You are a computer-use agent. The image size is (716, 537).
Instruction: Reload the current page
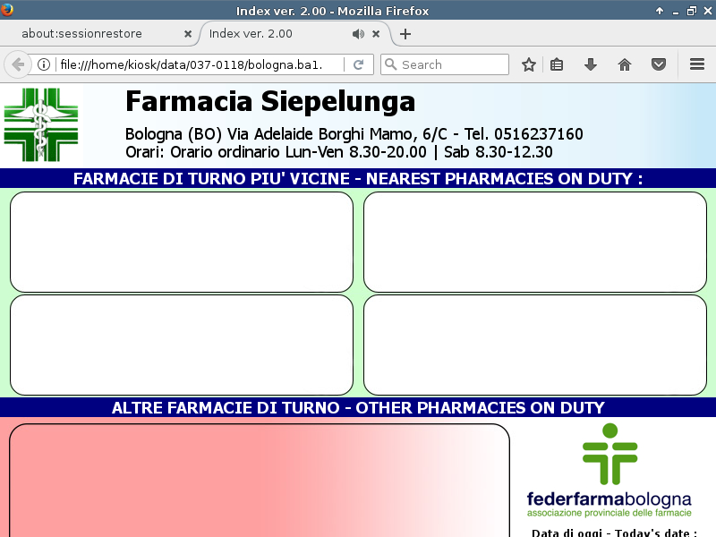358,64
